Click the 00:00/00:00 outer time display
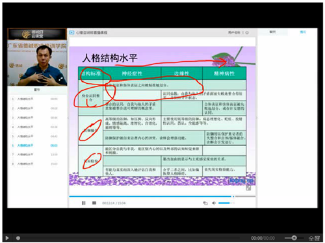Viewport: 325px width, 243px height. click(263, 238)
